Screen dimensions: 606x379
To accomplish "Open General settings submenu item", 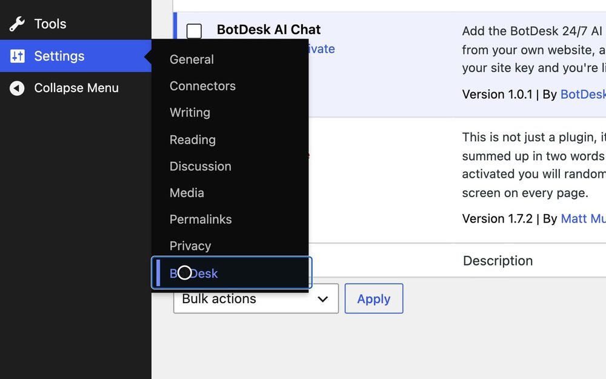I will click(x=191, y=59).
